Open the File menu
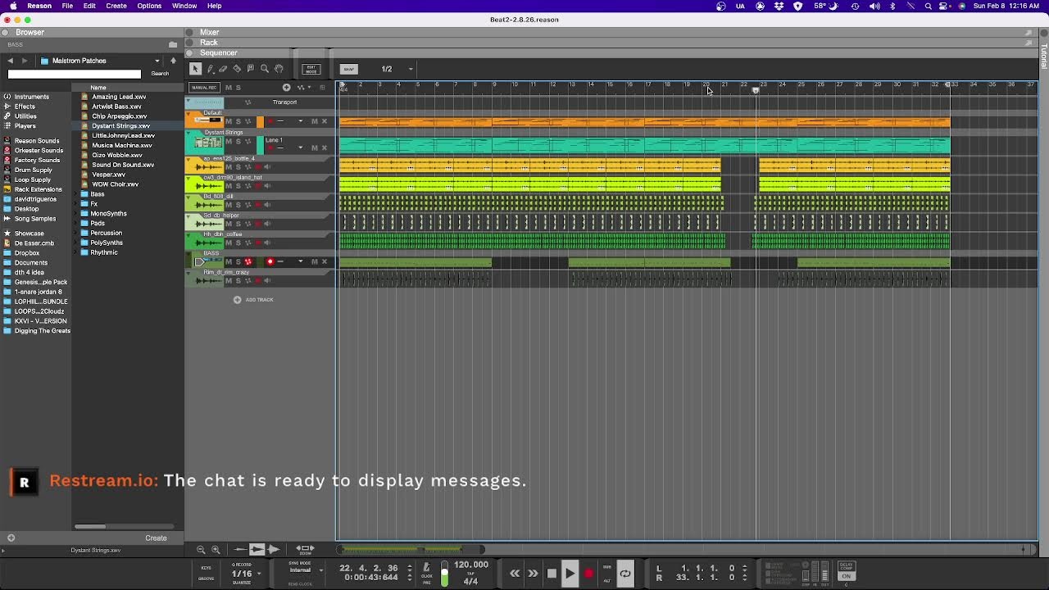The height and width of the screenshot is (590, 1049). coord(67,6)
